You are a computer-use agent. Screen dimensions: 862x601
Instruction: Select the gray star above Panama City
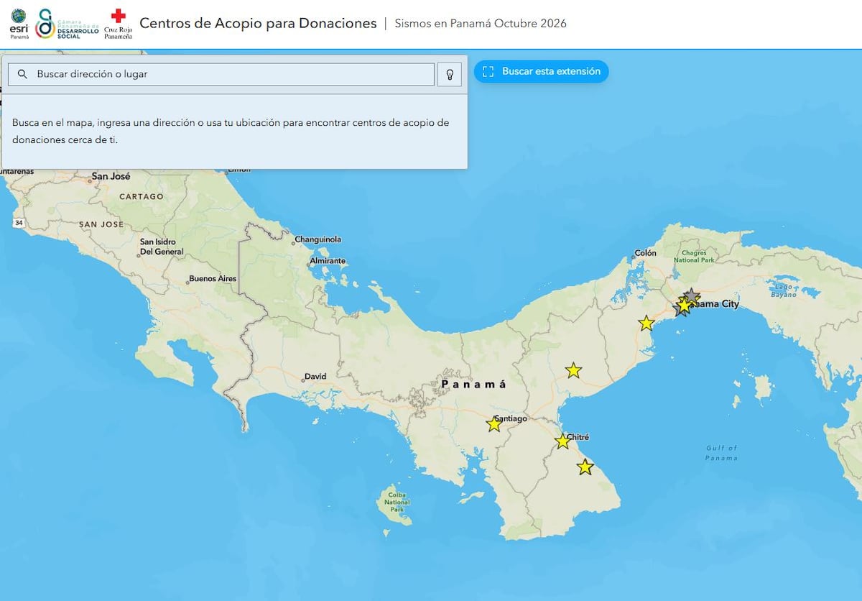pos(690,295)
